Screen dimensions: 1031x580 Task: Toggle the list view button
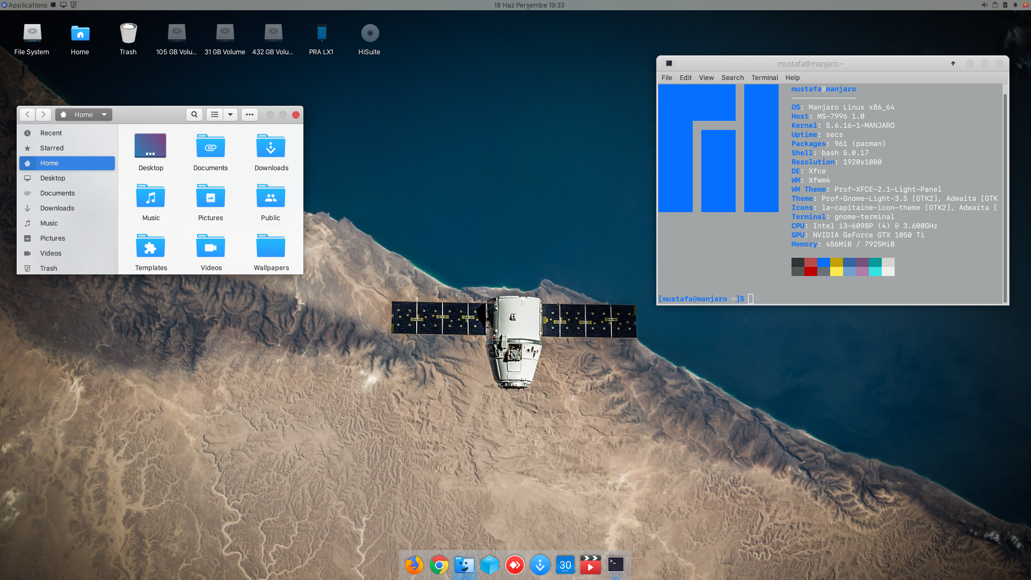215,114
